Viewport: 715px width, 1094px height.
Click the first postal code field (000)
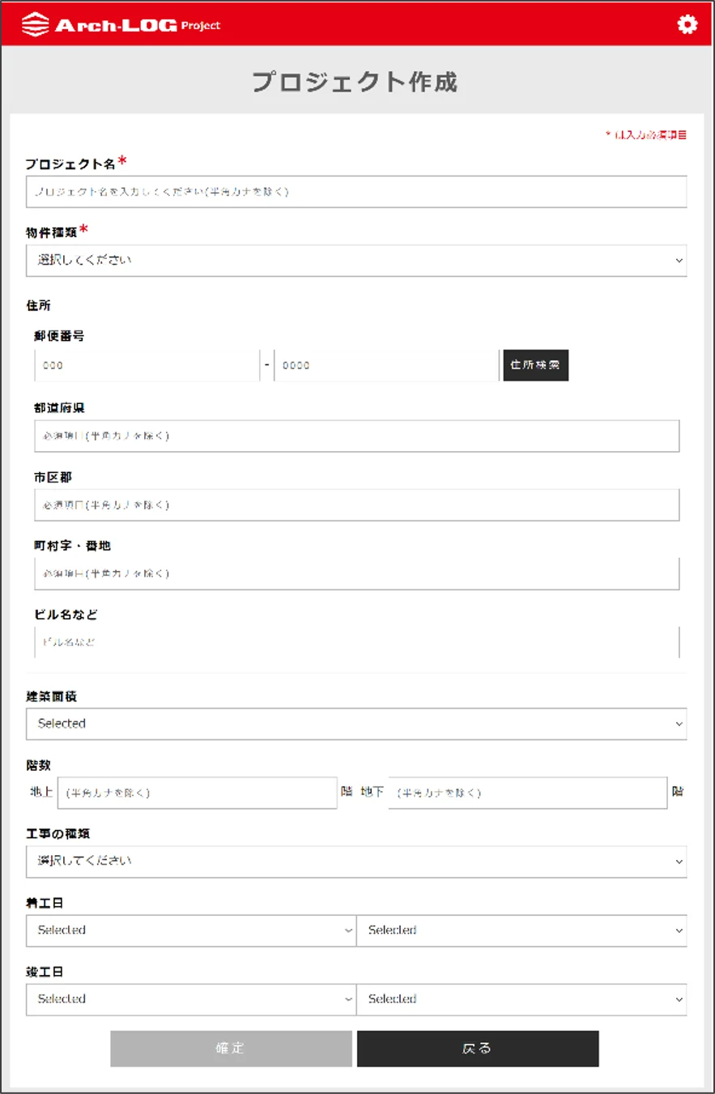point(147,365)
